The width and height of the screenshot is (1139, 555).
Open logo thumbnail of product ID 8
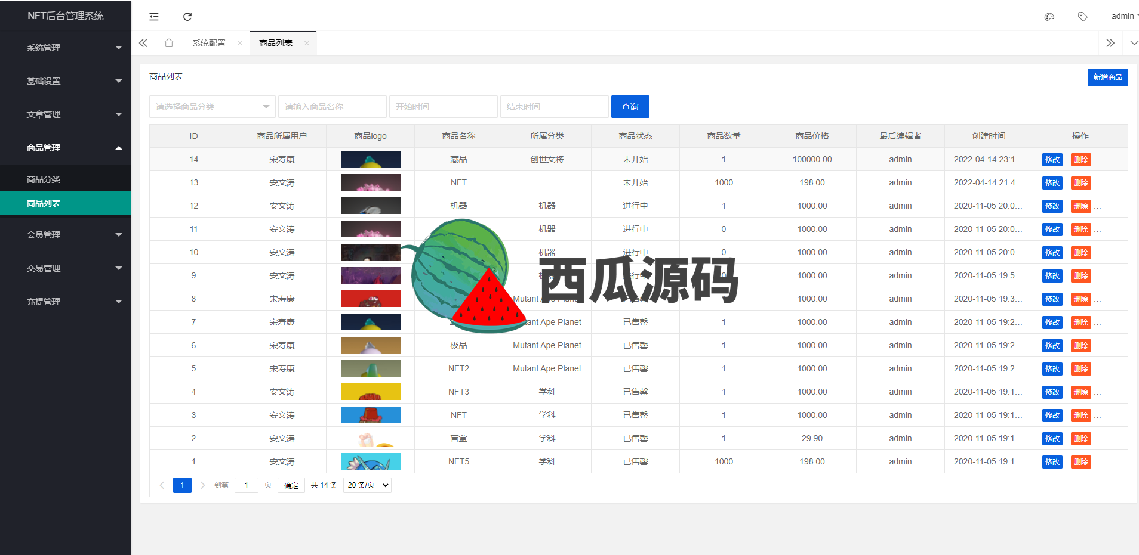371,299
